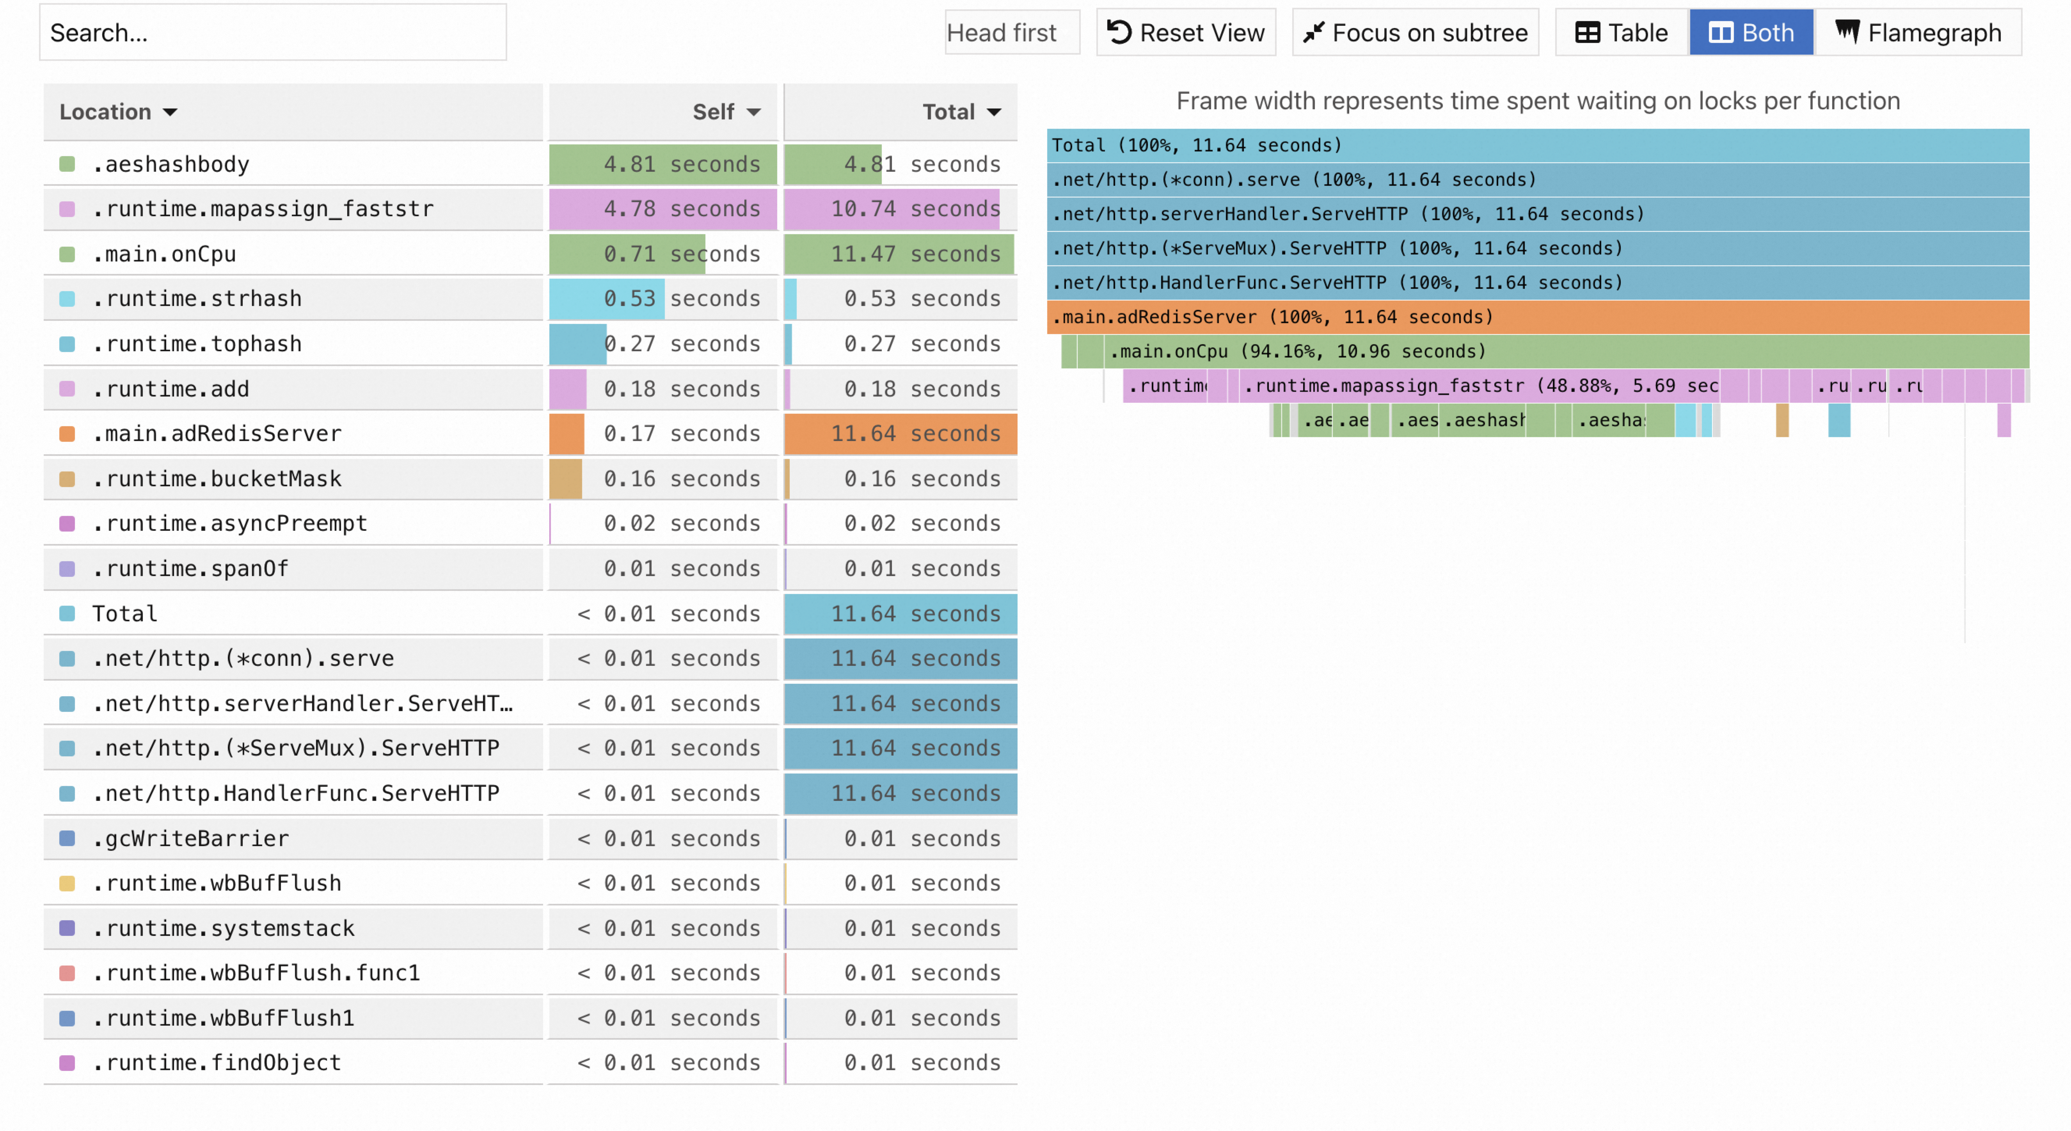Select the .net/http.HandlerFunc.ServeHTTP table row
Viewport: 2071px width, 1131px height.
pos(531,793)
